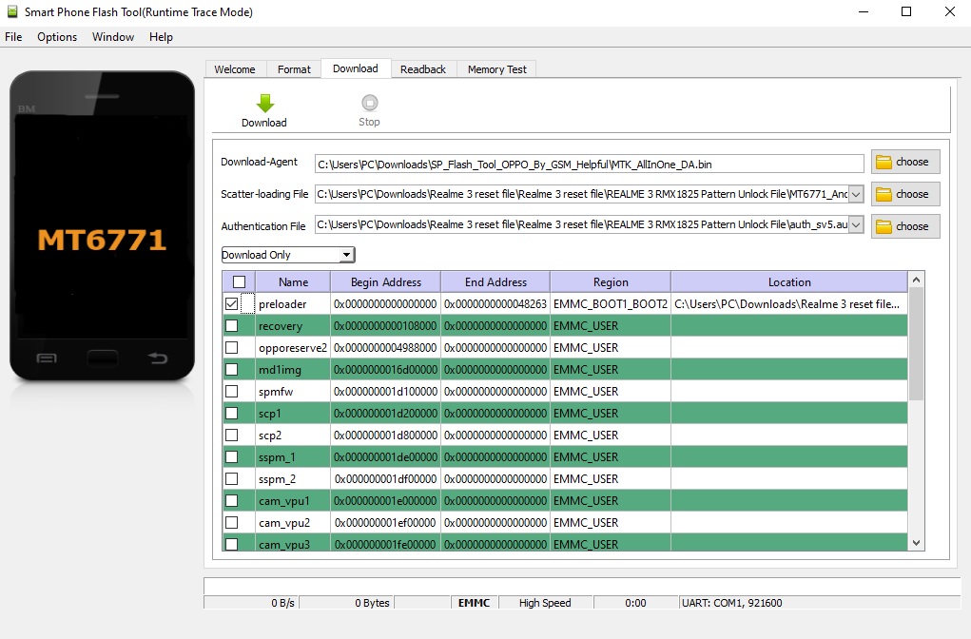This screenshot has height=639, width=971.
Task: Toggle the select-all checkbox in table header
Action: coord(239,282)
